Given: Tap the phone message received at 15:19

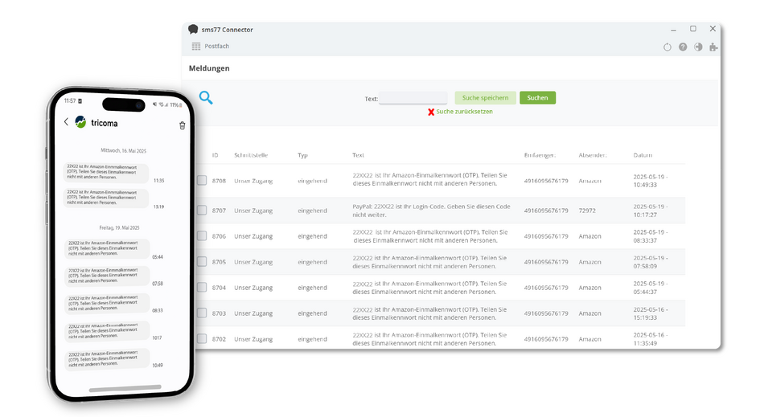Looking at the screenshot, I should point(105,198).
